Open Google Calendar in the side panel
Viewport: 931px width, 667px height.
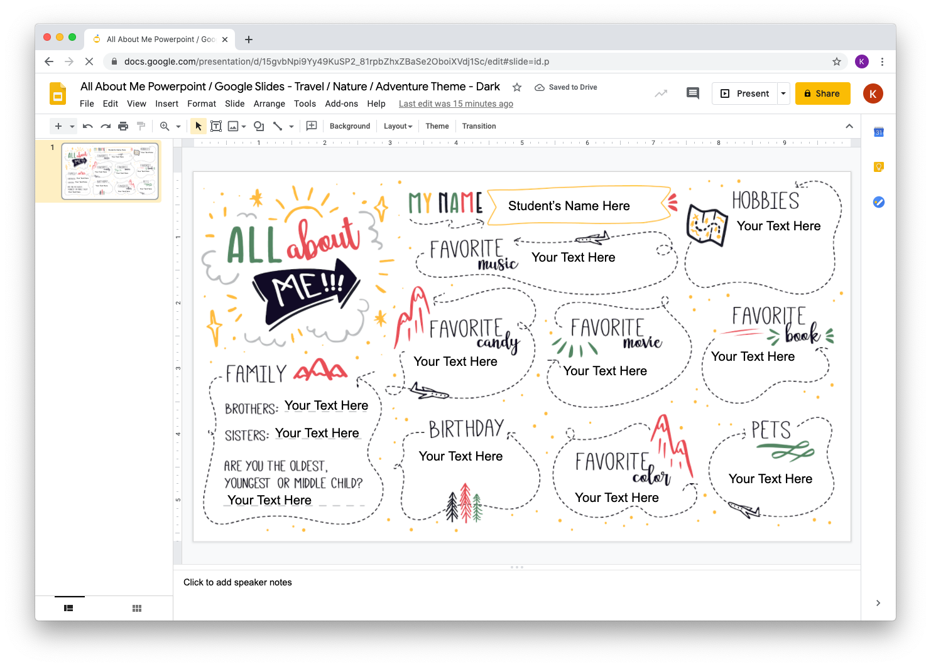coord(878,132)
